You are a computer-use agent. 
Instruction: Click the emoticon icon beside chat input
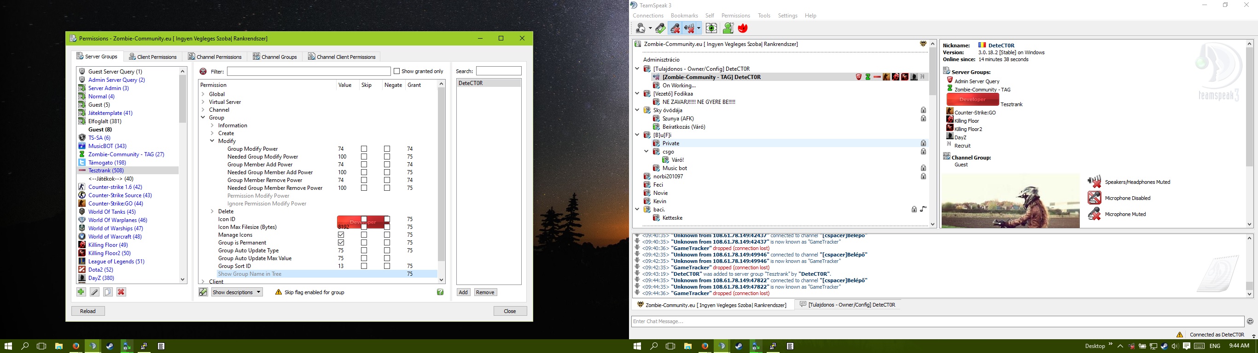[1250, 321]
